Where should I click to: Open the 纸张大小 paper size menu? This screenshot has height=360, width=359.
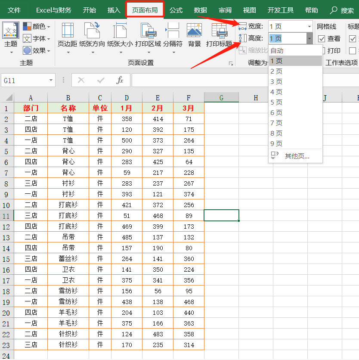(x=120, y=37)
